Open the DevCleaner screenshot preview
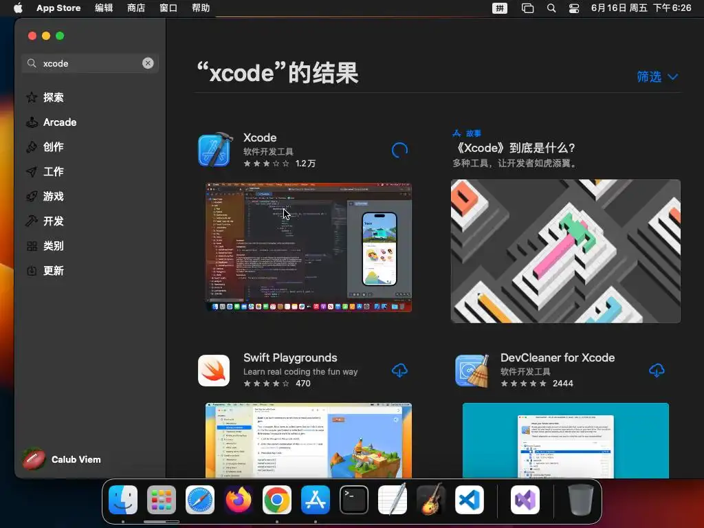Image resolution: width=704 pixels, height=528 pixels. (x=566, y=441)
